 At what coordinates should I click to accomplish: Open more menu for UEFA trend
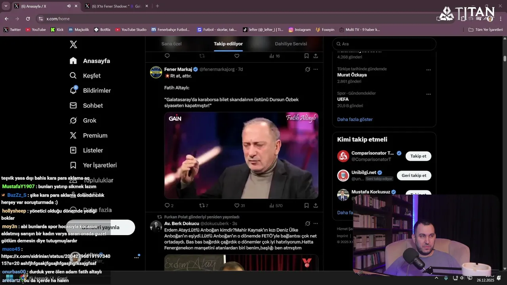[x=428, y=94]
